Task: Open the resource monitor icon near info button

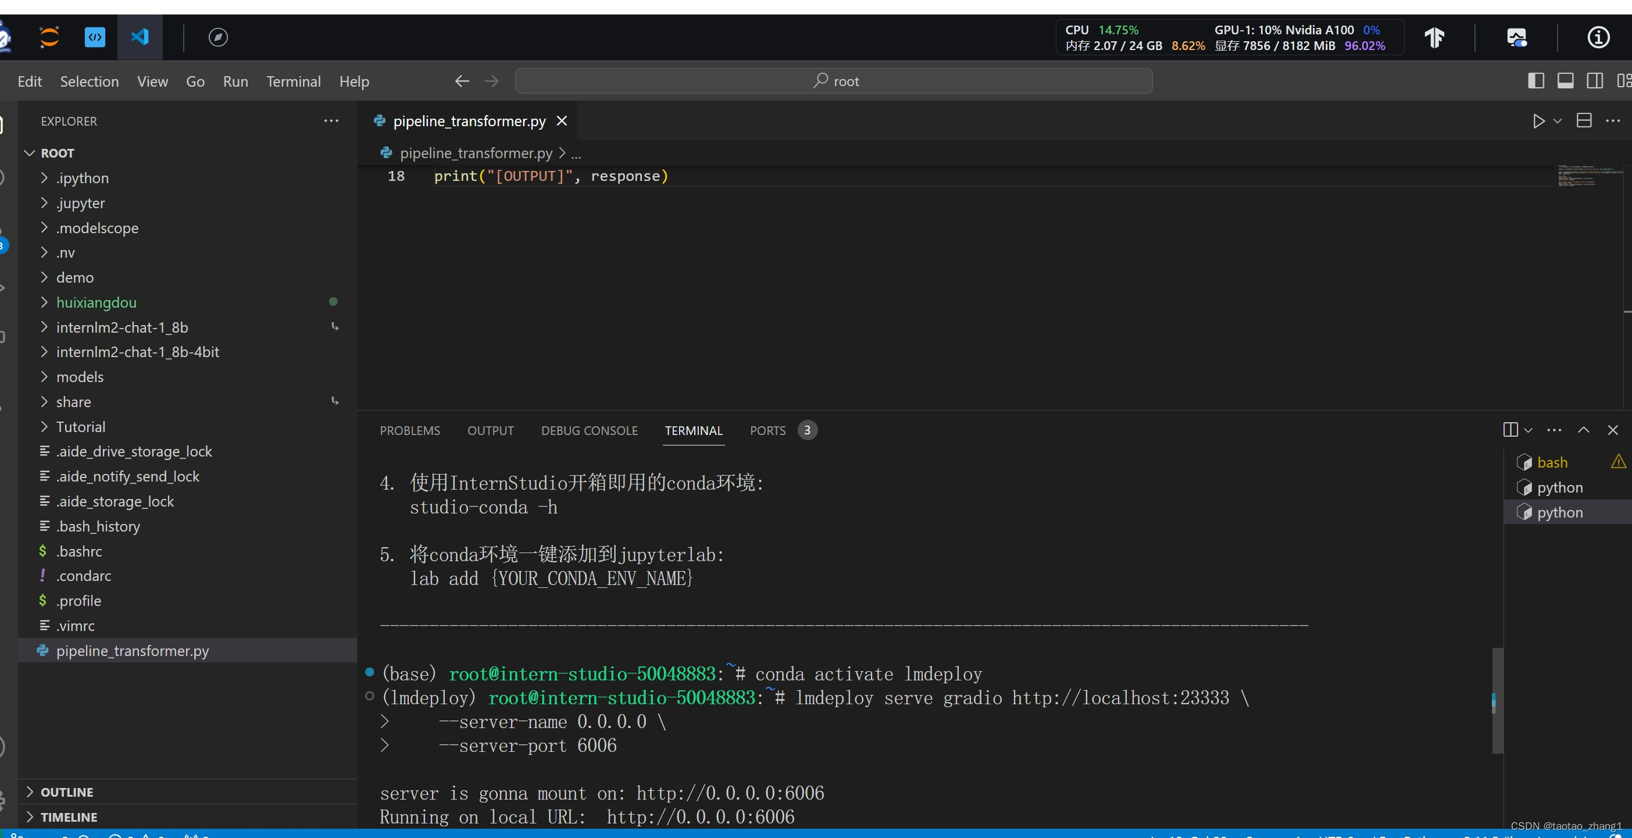Action: click(x=1517, y=37)
